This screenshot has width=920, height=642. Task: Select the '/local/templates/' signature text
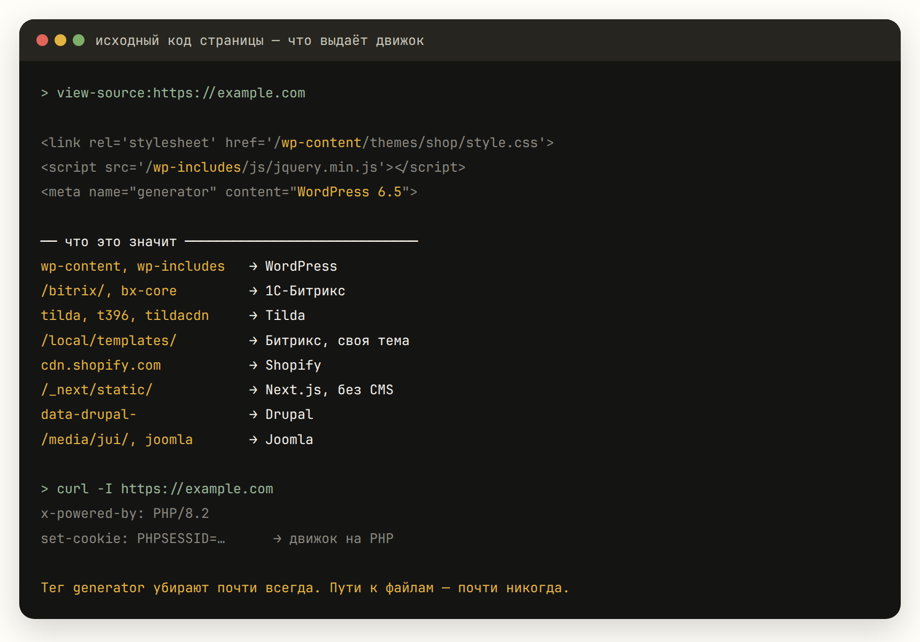109,341
